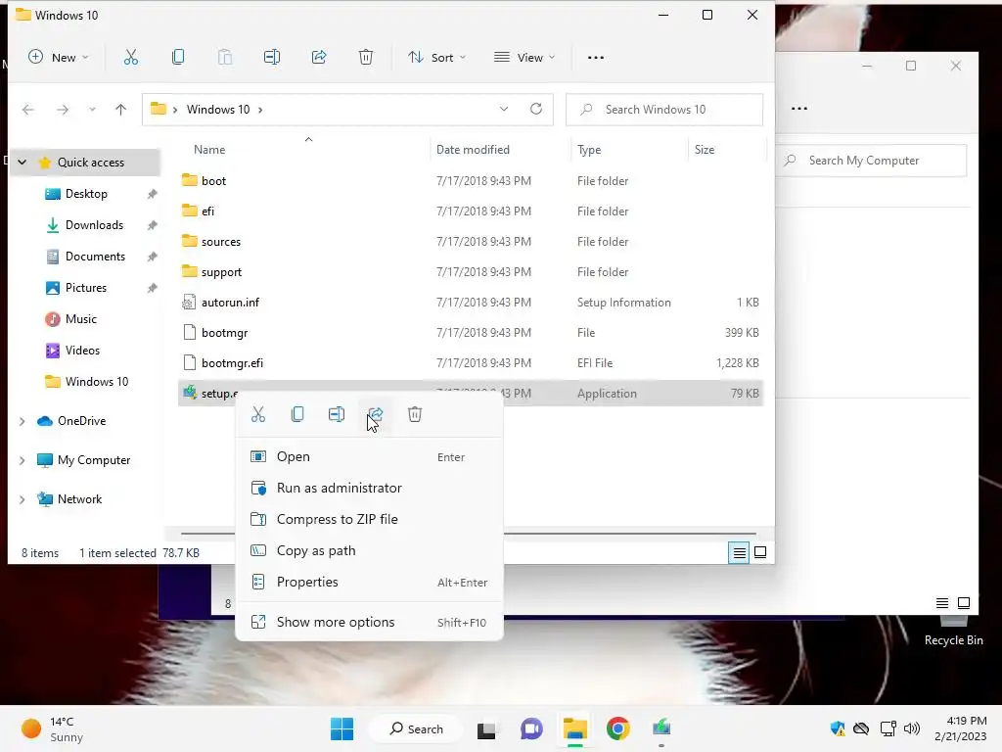This screenshot has height=752, width=1002.
Task: Open the Sort dropdown menu
Action: click(x=437, y=58)
